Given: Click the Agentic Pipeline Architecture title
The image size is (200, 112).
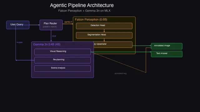Looking at the screenshot, I should click(x=82, y=5).
